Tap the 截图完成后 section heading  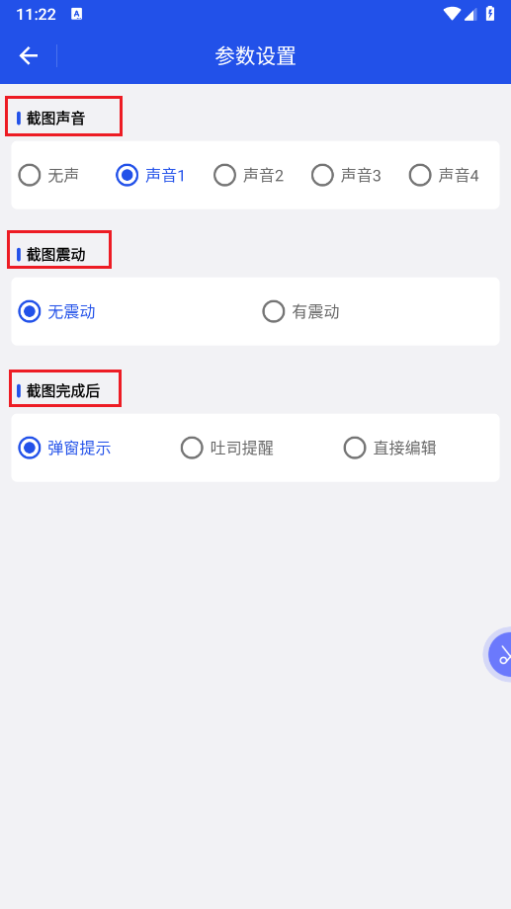point(63,390)
